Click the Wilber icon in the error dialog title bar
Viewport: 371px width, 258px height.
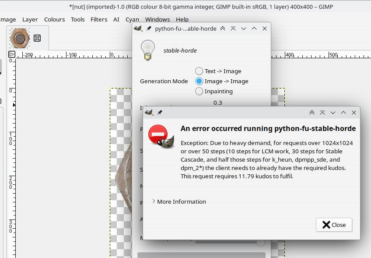[149, 113]
